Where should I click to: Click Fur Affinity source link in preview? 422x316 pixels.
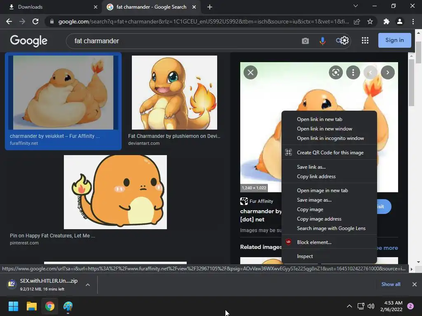tap(257, 201)
